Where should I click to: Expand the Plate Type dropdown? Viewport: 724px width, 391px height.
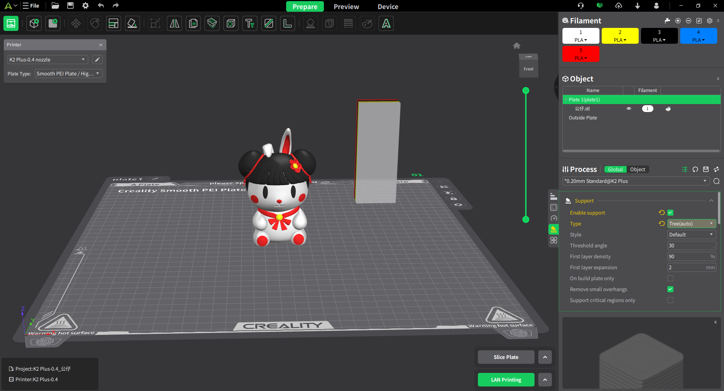click(68, 74)
